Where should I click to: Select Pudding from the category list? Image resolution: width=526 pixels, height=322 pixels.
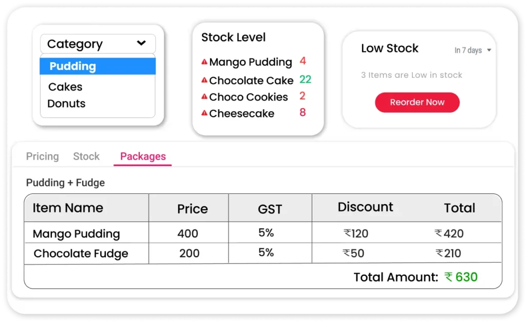(x=98, y=66)
